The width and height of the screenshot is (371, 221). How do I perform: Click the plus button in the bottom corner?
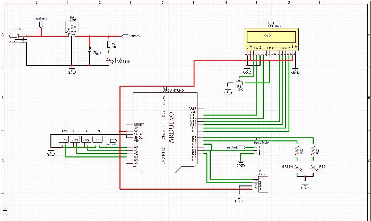coord(5,210)
